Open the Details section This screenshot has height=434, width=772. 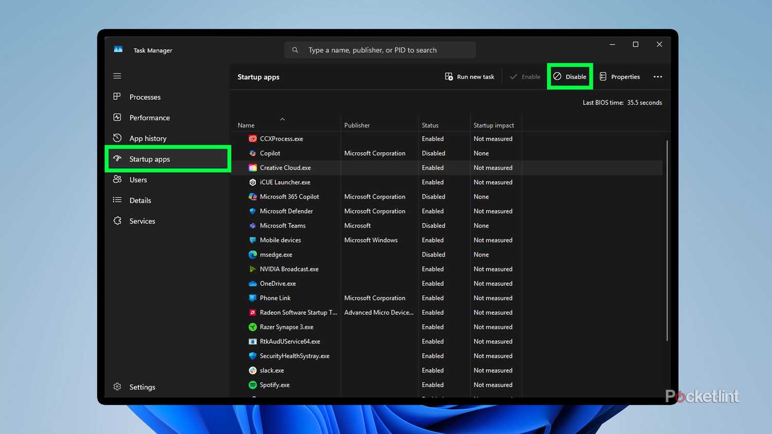click(x=117, y=200)
